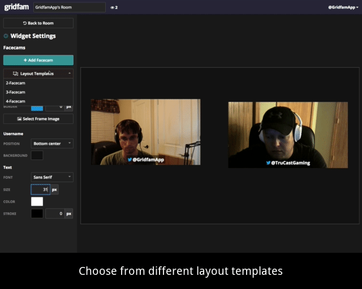Viewport: 362px width, 289px height.
Task: Click the viewer count eye icon
Action: click(x=112, y=7)
